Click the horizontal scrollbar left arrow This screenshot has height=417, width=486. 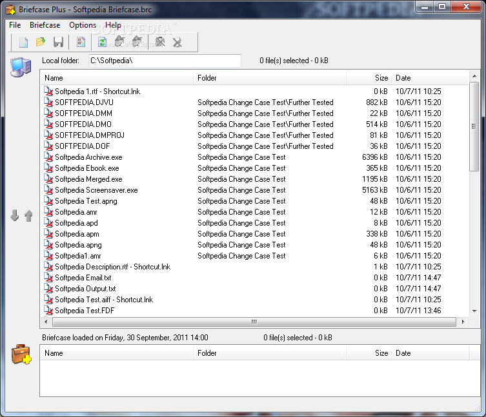pos(46,322)
